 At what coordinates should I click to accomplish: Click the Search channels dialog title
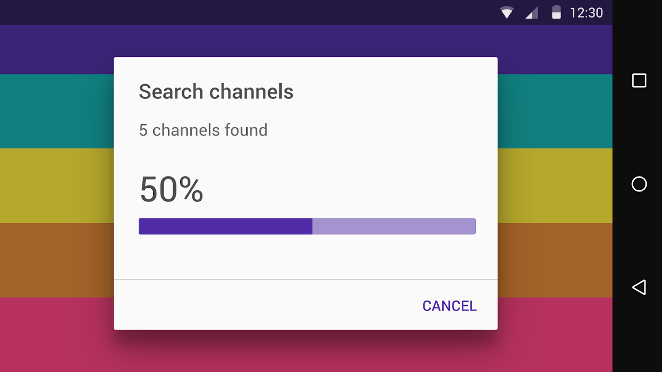pos(216,92)
